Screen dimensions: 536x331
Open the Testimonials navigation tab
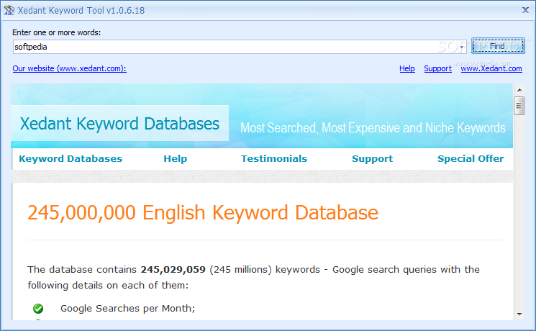point(274,158)
